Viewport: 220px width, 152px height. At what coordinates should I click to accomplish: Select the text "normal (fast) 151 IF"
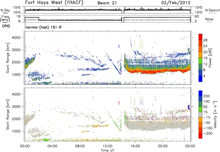tap(44, 27)
